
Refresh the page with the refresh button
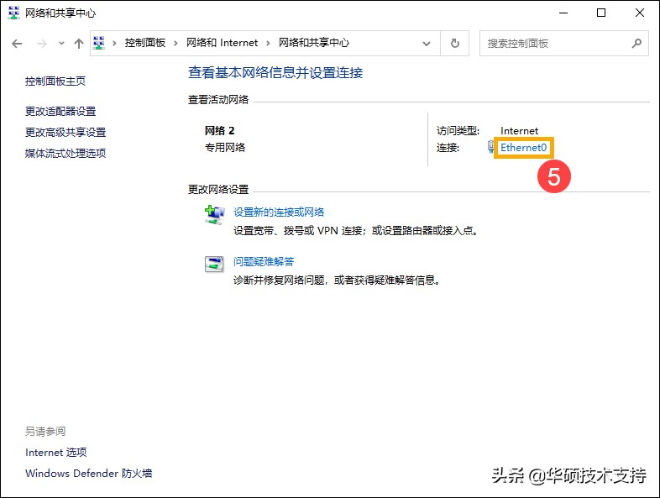point(454,43)
